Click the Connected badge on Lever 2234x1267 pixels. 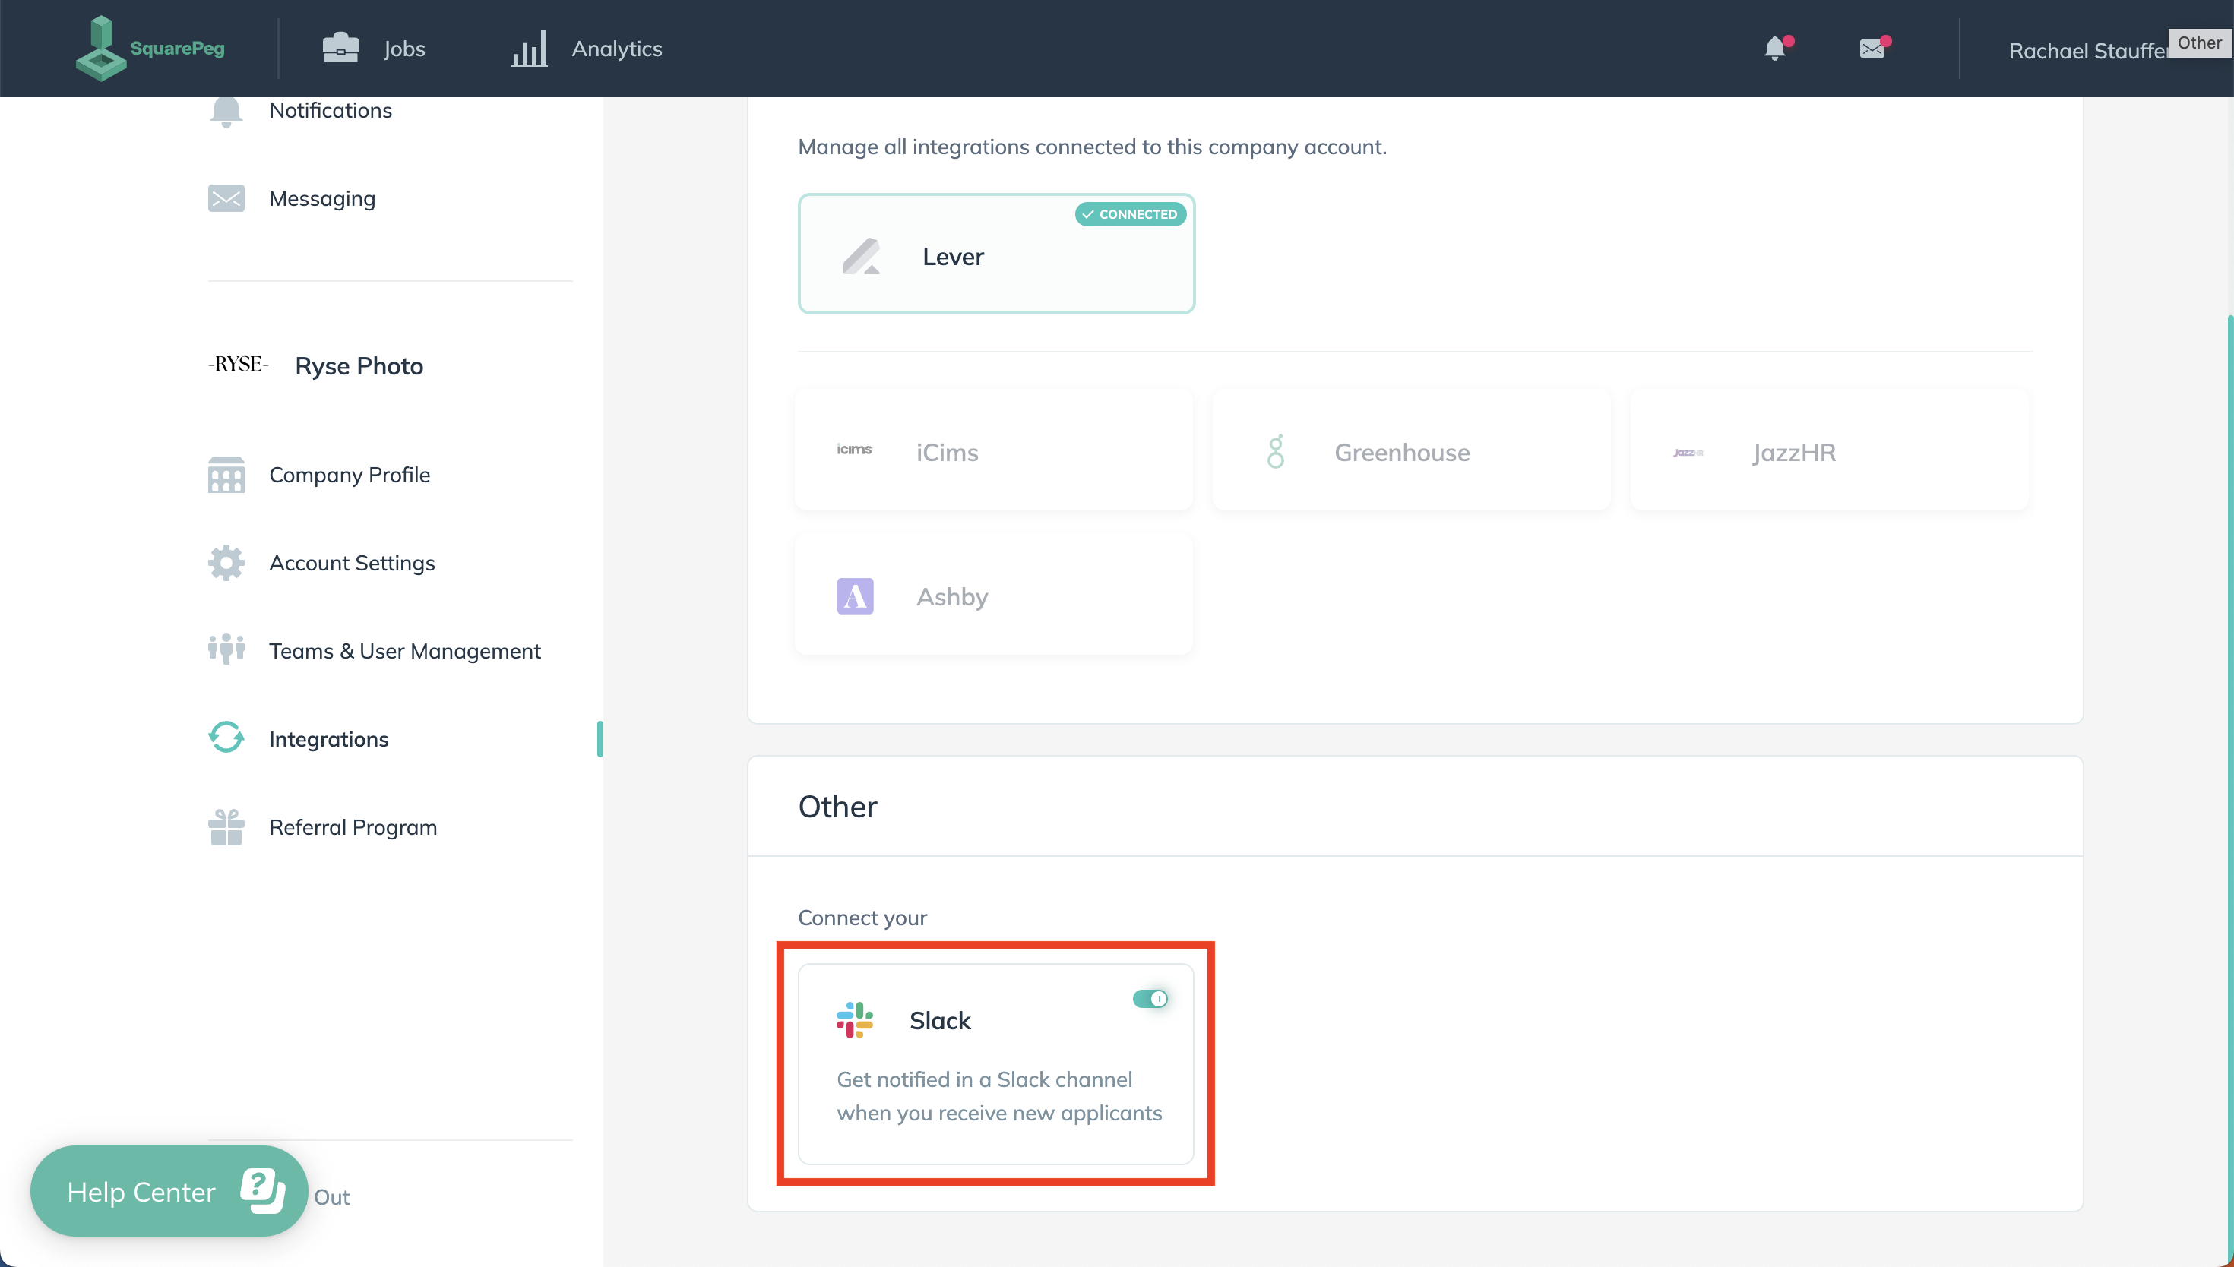click(1131, 214)
